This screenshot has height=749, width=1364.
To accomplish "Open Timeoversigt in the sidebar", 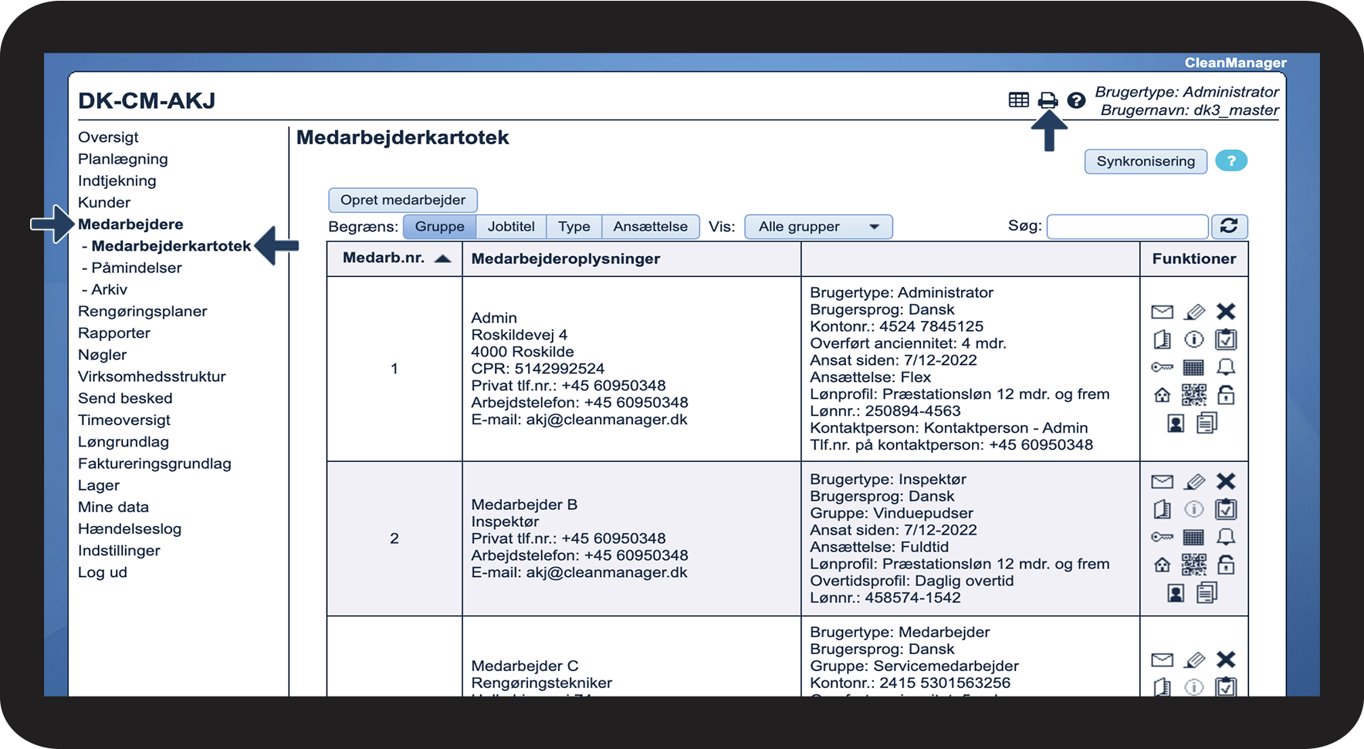I will coord(124,420).
